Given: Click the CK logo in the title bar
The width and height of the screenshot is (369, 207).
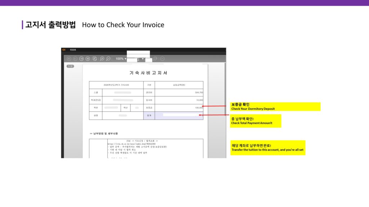Looking at the screenshot, I should [x=64, y=50].
